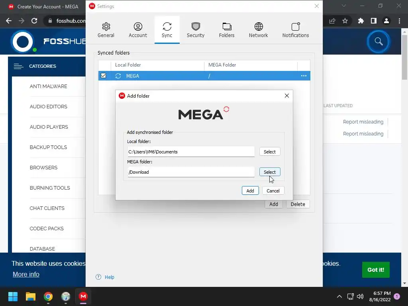Confirm with Add in Add folder dialog

coord(250,191)
